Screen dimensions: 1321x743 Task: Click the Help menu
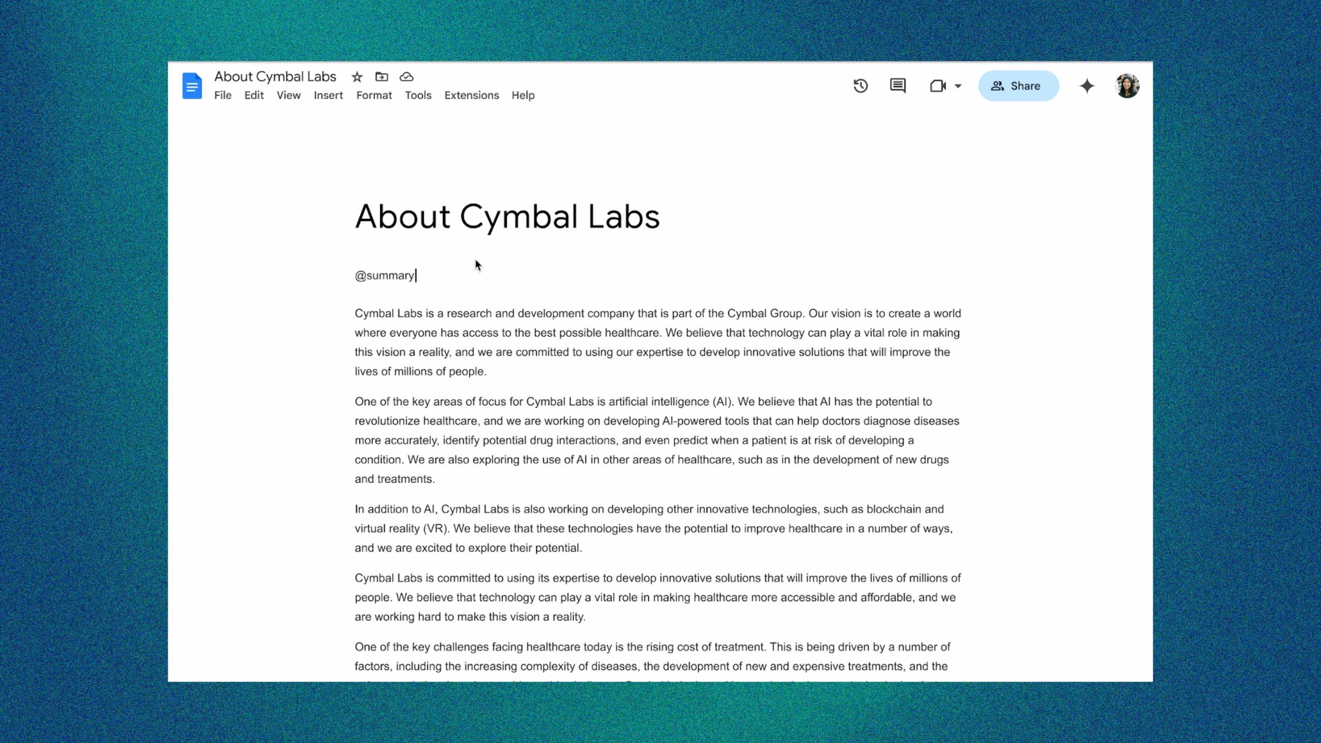click(x=523, y=95)
